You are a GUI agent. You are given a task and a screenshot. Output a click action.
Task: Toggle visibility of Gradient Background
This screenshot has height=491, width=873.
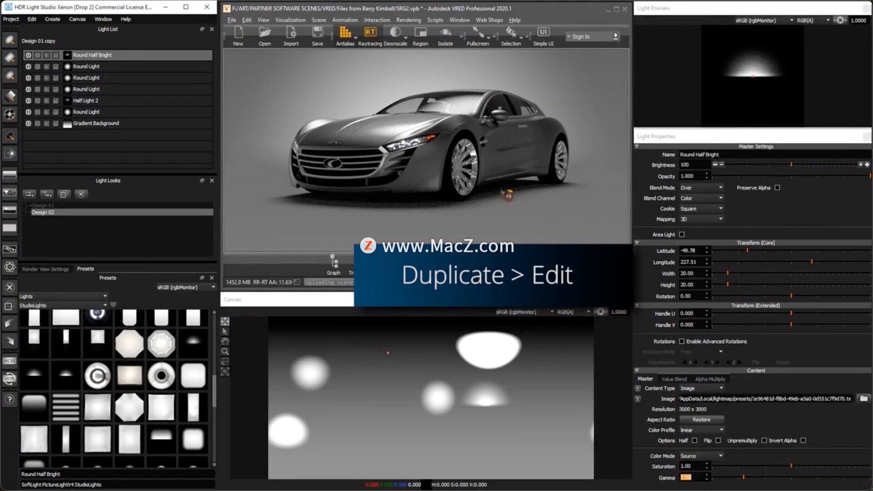pos(28,123)
